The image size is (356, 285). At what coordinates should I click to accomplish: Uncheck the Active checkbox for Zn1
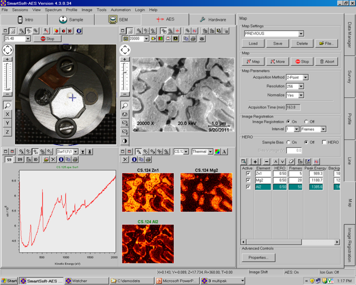point(248,174)
